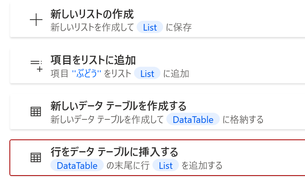305x183 pixels.
Task: Click table icon of 行をデータ テーブルに挿入する
Action: pyautogui.click(x=36, y=157)
